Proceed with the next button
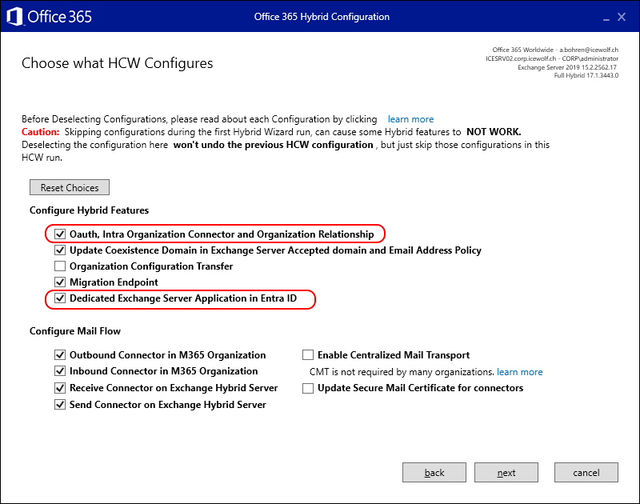The width and height of the screenshot is (640, 504). [x=506, y=473]
